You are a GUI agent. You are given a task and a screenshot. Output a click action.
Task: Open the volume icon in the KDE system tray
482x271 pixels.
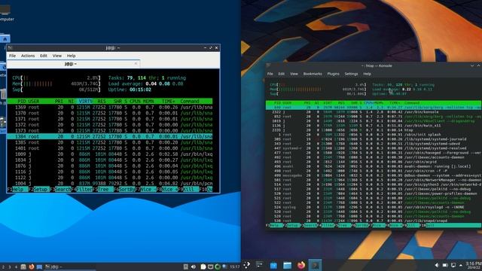437,265
